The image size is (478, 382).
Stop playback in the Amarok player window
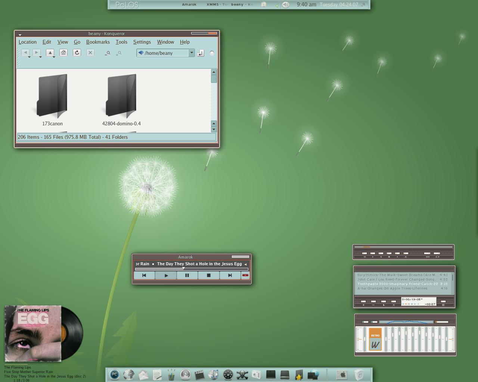(209, 275)
